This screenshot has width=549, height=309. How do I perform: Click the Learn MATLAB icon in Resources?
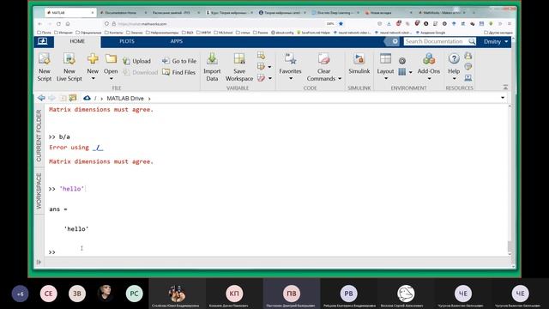[x=468, y=78]
